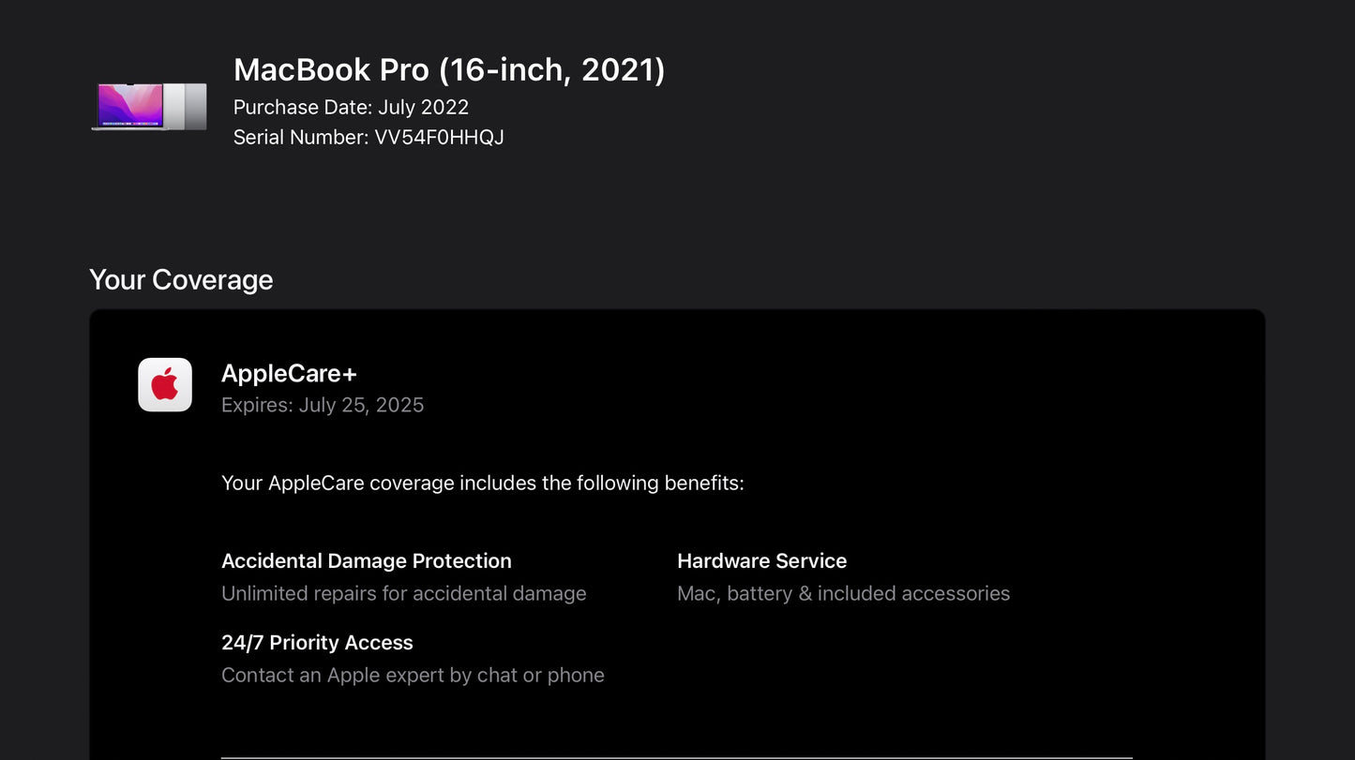This screenshot has height=760, width=1355.
Task: Click the MacBook Pro (16-inch, 2021) title
Action: click(449, 69)
